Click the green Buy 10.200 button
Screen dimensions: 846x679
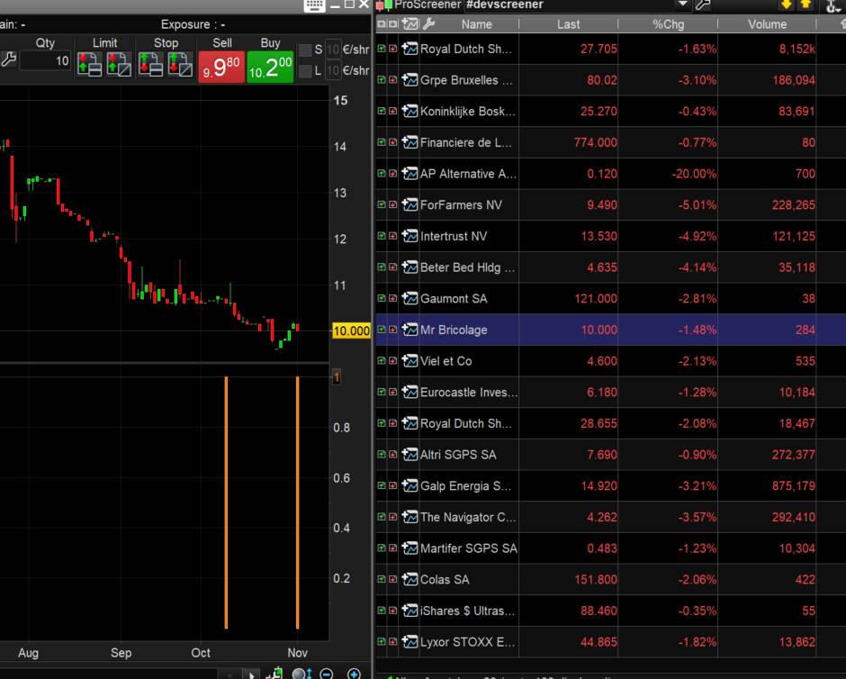click(x=270, y=67)
